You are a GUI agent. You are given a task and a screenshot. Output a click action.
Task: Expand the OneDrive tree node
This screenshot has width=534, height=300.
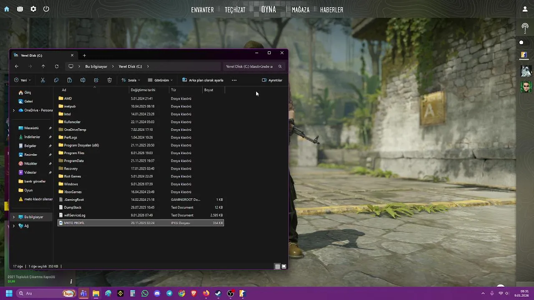pyautogui.click(x=14, y=110)
